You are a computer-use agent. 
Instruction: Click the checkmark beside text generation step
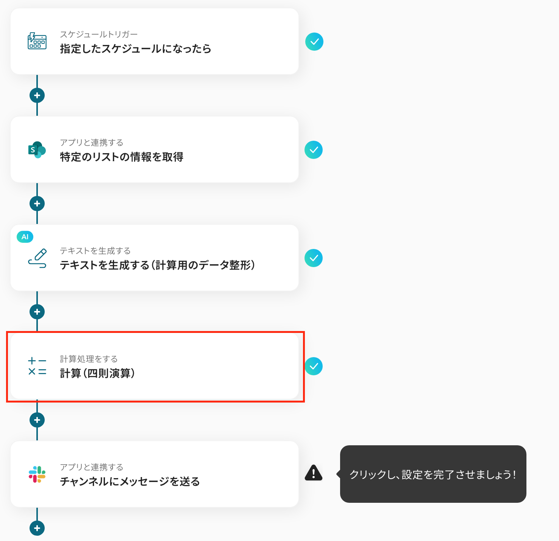(314, 258)
